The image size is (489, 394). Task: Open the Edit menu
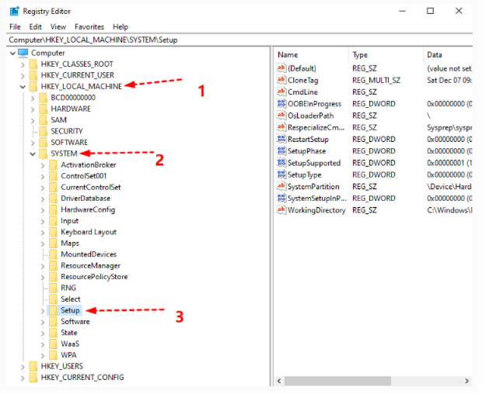point(35,27)
